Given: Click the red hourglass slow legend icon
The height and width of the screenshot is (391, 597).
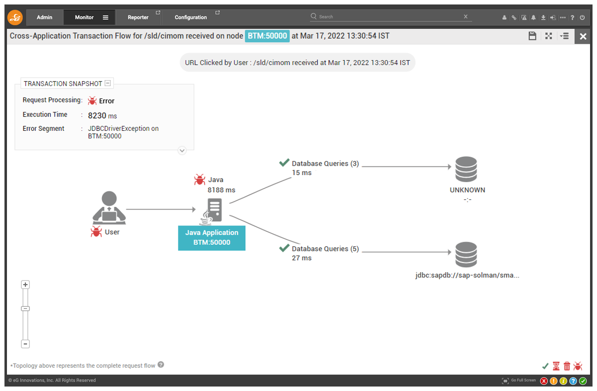Looking at the screenshot, I should [556, 366].
